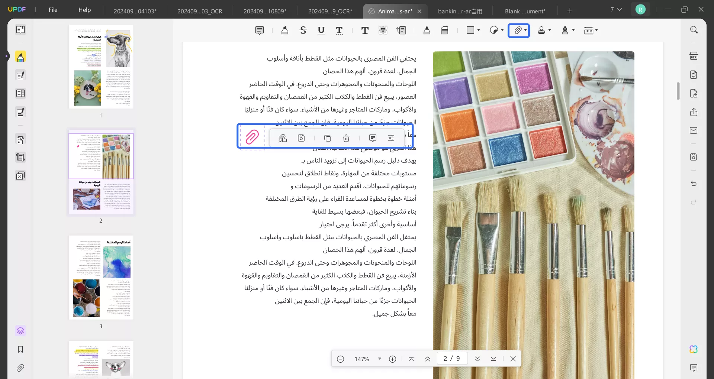Click the pink paperclip attachment on page
This screenshot has width=714, height=379.
point(252,137)
